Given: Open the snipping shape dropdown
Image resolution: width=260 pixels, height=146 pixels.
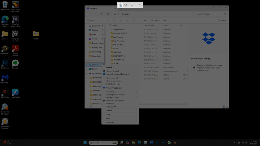Looking at the screenshot, I should click(x=133, y=5).
